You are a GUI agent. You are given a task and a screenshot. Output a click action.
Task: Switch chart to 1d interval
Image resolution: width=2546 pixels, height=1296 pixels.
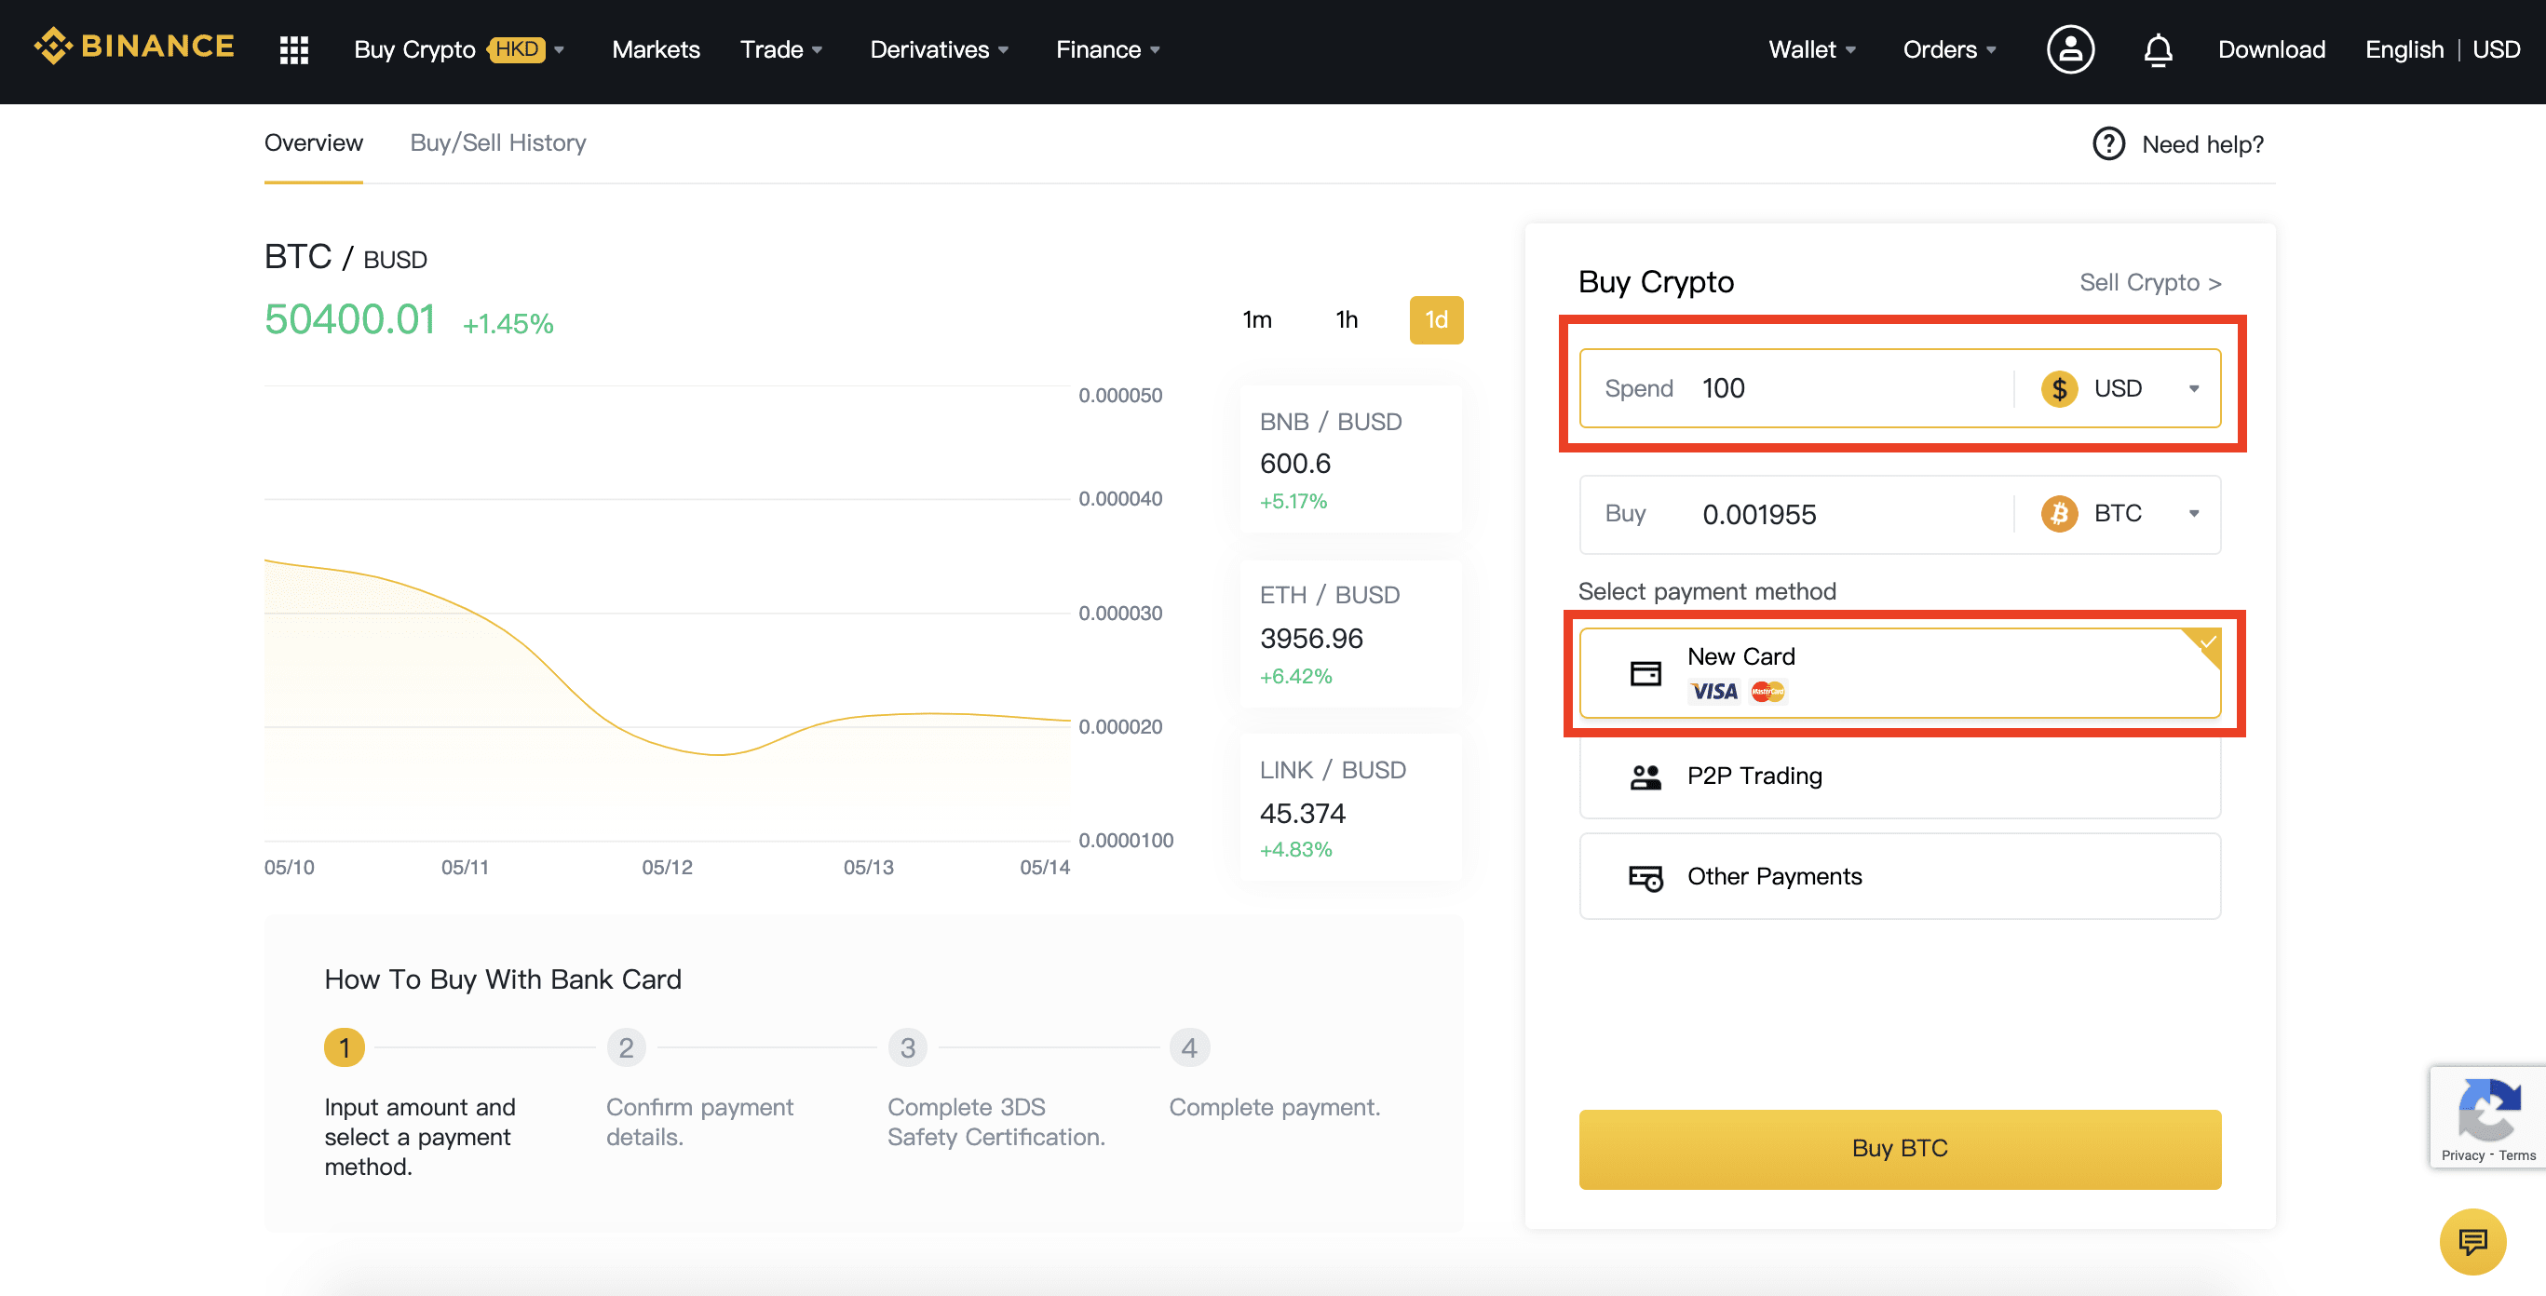coord(1435,320)
